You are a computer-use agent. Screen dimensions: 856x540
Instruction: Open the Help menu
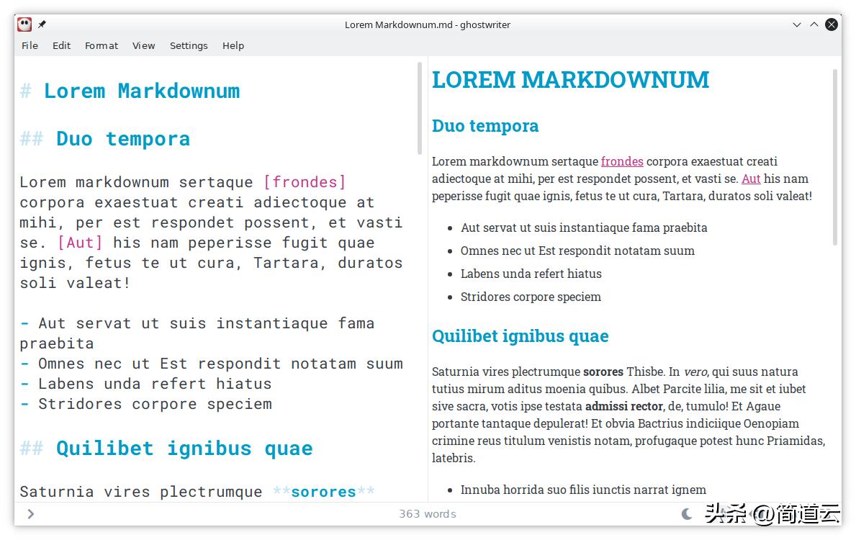(233, 45)
